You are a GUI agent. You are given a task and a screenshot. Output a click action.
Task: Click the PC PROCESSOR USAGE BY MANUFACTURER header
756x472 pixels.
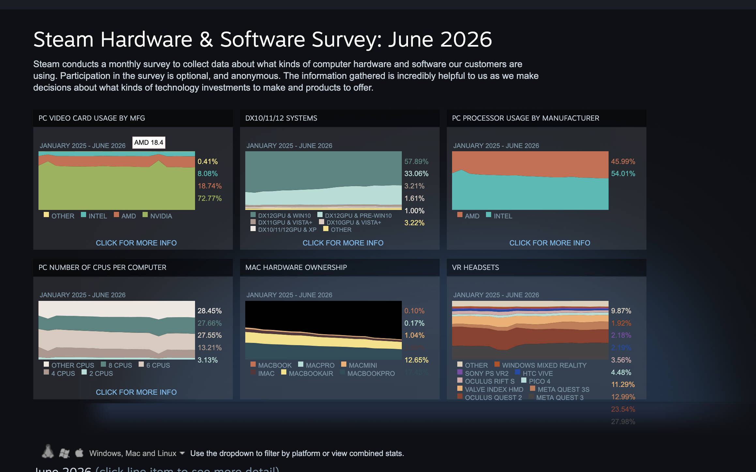[x=546, y=118]
